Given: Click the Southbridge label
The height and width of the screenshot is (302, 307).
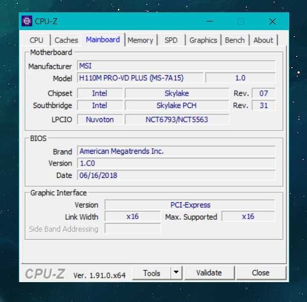Looking at the screenshot, I should point(53,105).
